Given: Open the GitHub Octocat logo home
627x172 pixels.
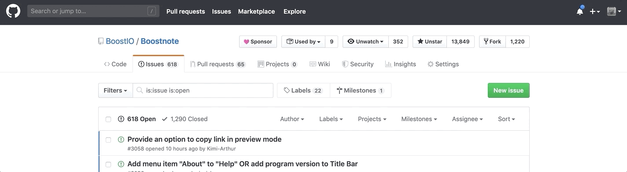Looking at the screenshot, I should coord(13,11).
